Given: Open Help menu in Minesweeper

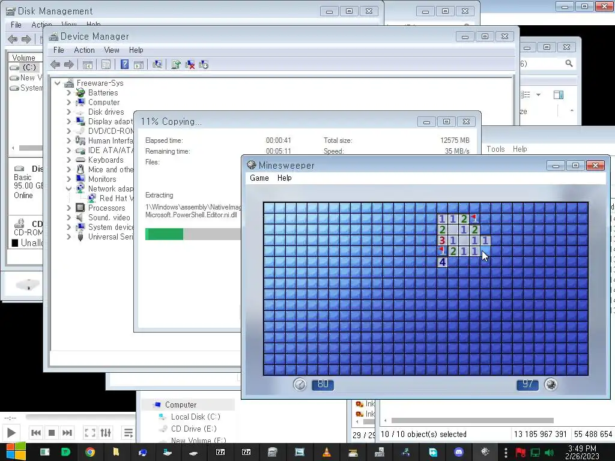Looking at the screenshot, I should tap(284, 178).
